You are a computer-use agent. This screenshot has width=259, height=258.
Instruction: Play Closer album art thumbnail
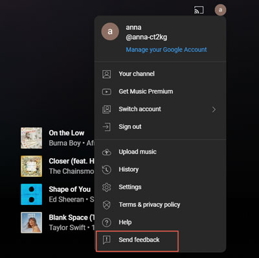[x=32, y=167]
